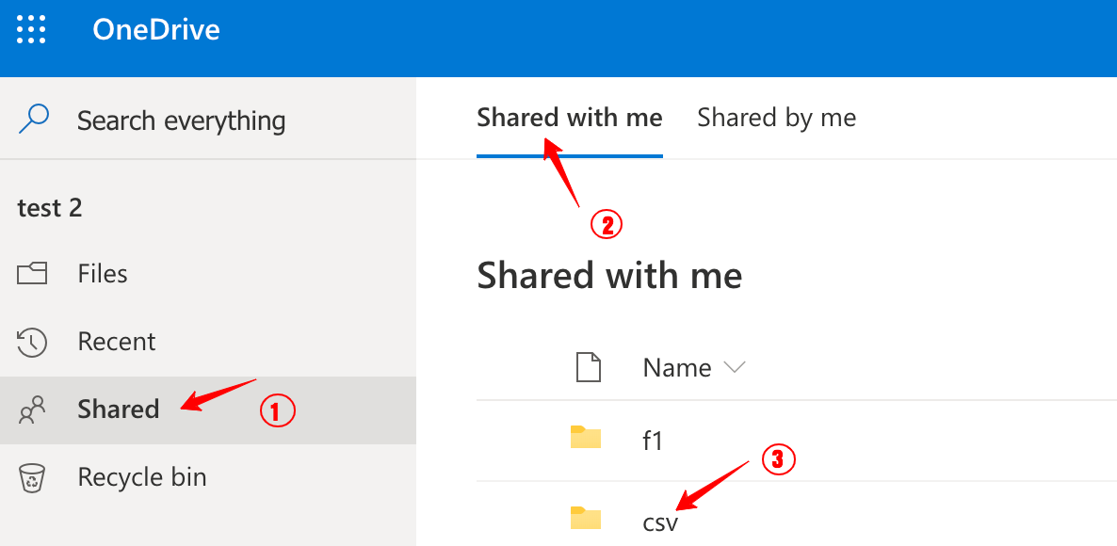Open the app launcher waffle icon

tap(31, 29)
